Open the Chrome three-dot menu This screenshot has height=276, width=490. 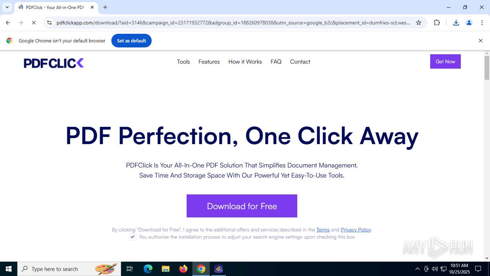pyautogui.click(x=482, y=23)
